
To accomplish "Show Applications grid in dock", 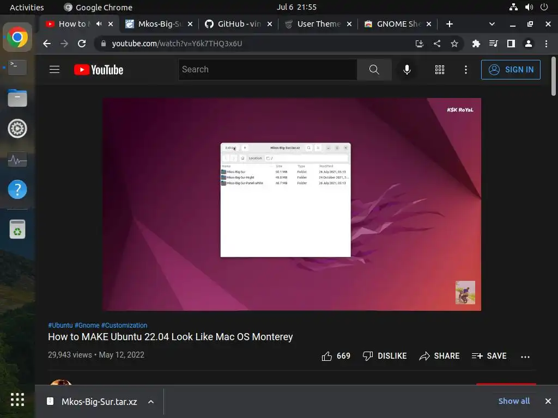I will point(17,399).
